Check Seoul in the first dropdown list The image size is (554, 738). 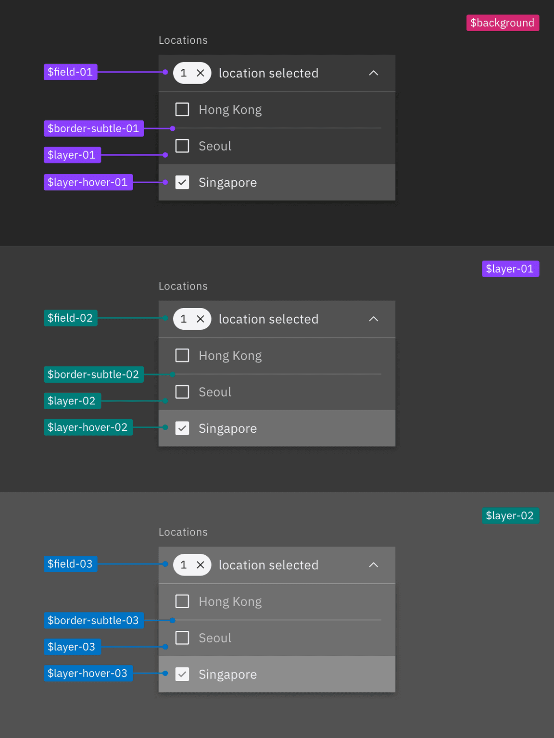(x=182, y=146)
